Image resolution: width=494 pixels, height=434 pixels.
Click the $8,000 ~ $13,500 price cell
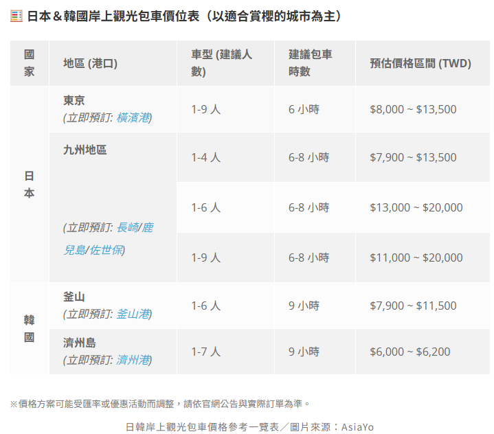coord(412,109)
